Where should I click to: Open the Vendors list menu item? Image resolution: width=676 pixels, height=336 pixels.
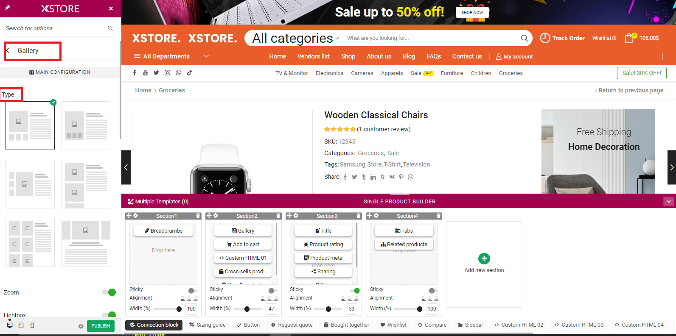coord(314,56)
